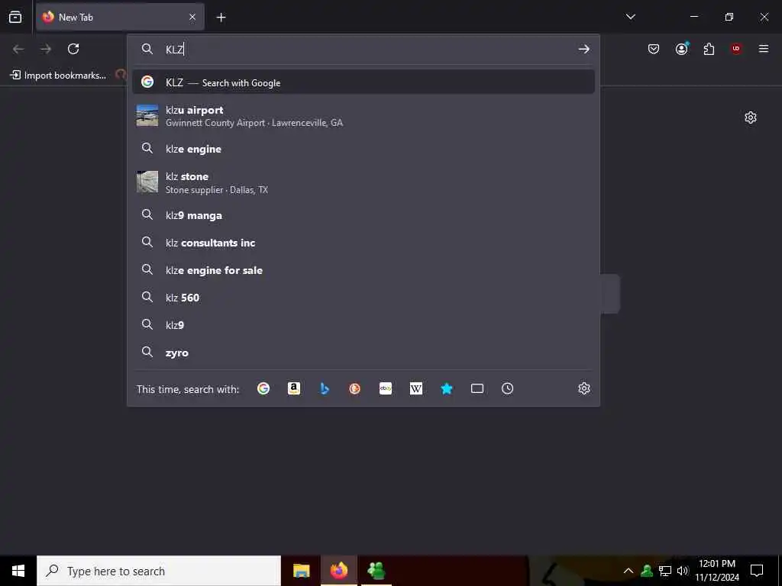The width and height of the screenshot is (782, 586).
Task: Click the green user tray icon
Action: click(x=647, y=571)
